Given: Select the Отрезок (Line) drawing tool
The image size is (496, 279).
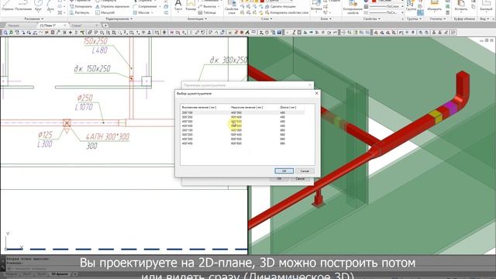Looking at the screenshot, I should pyautogui.click(x=7, y=6).
